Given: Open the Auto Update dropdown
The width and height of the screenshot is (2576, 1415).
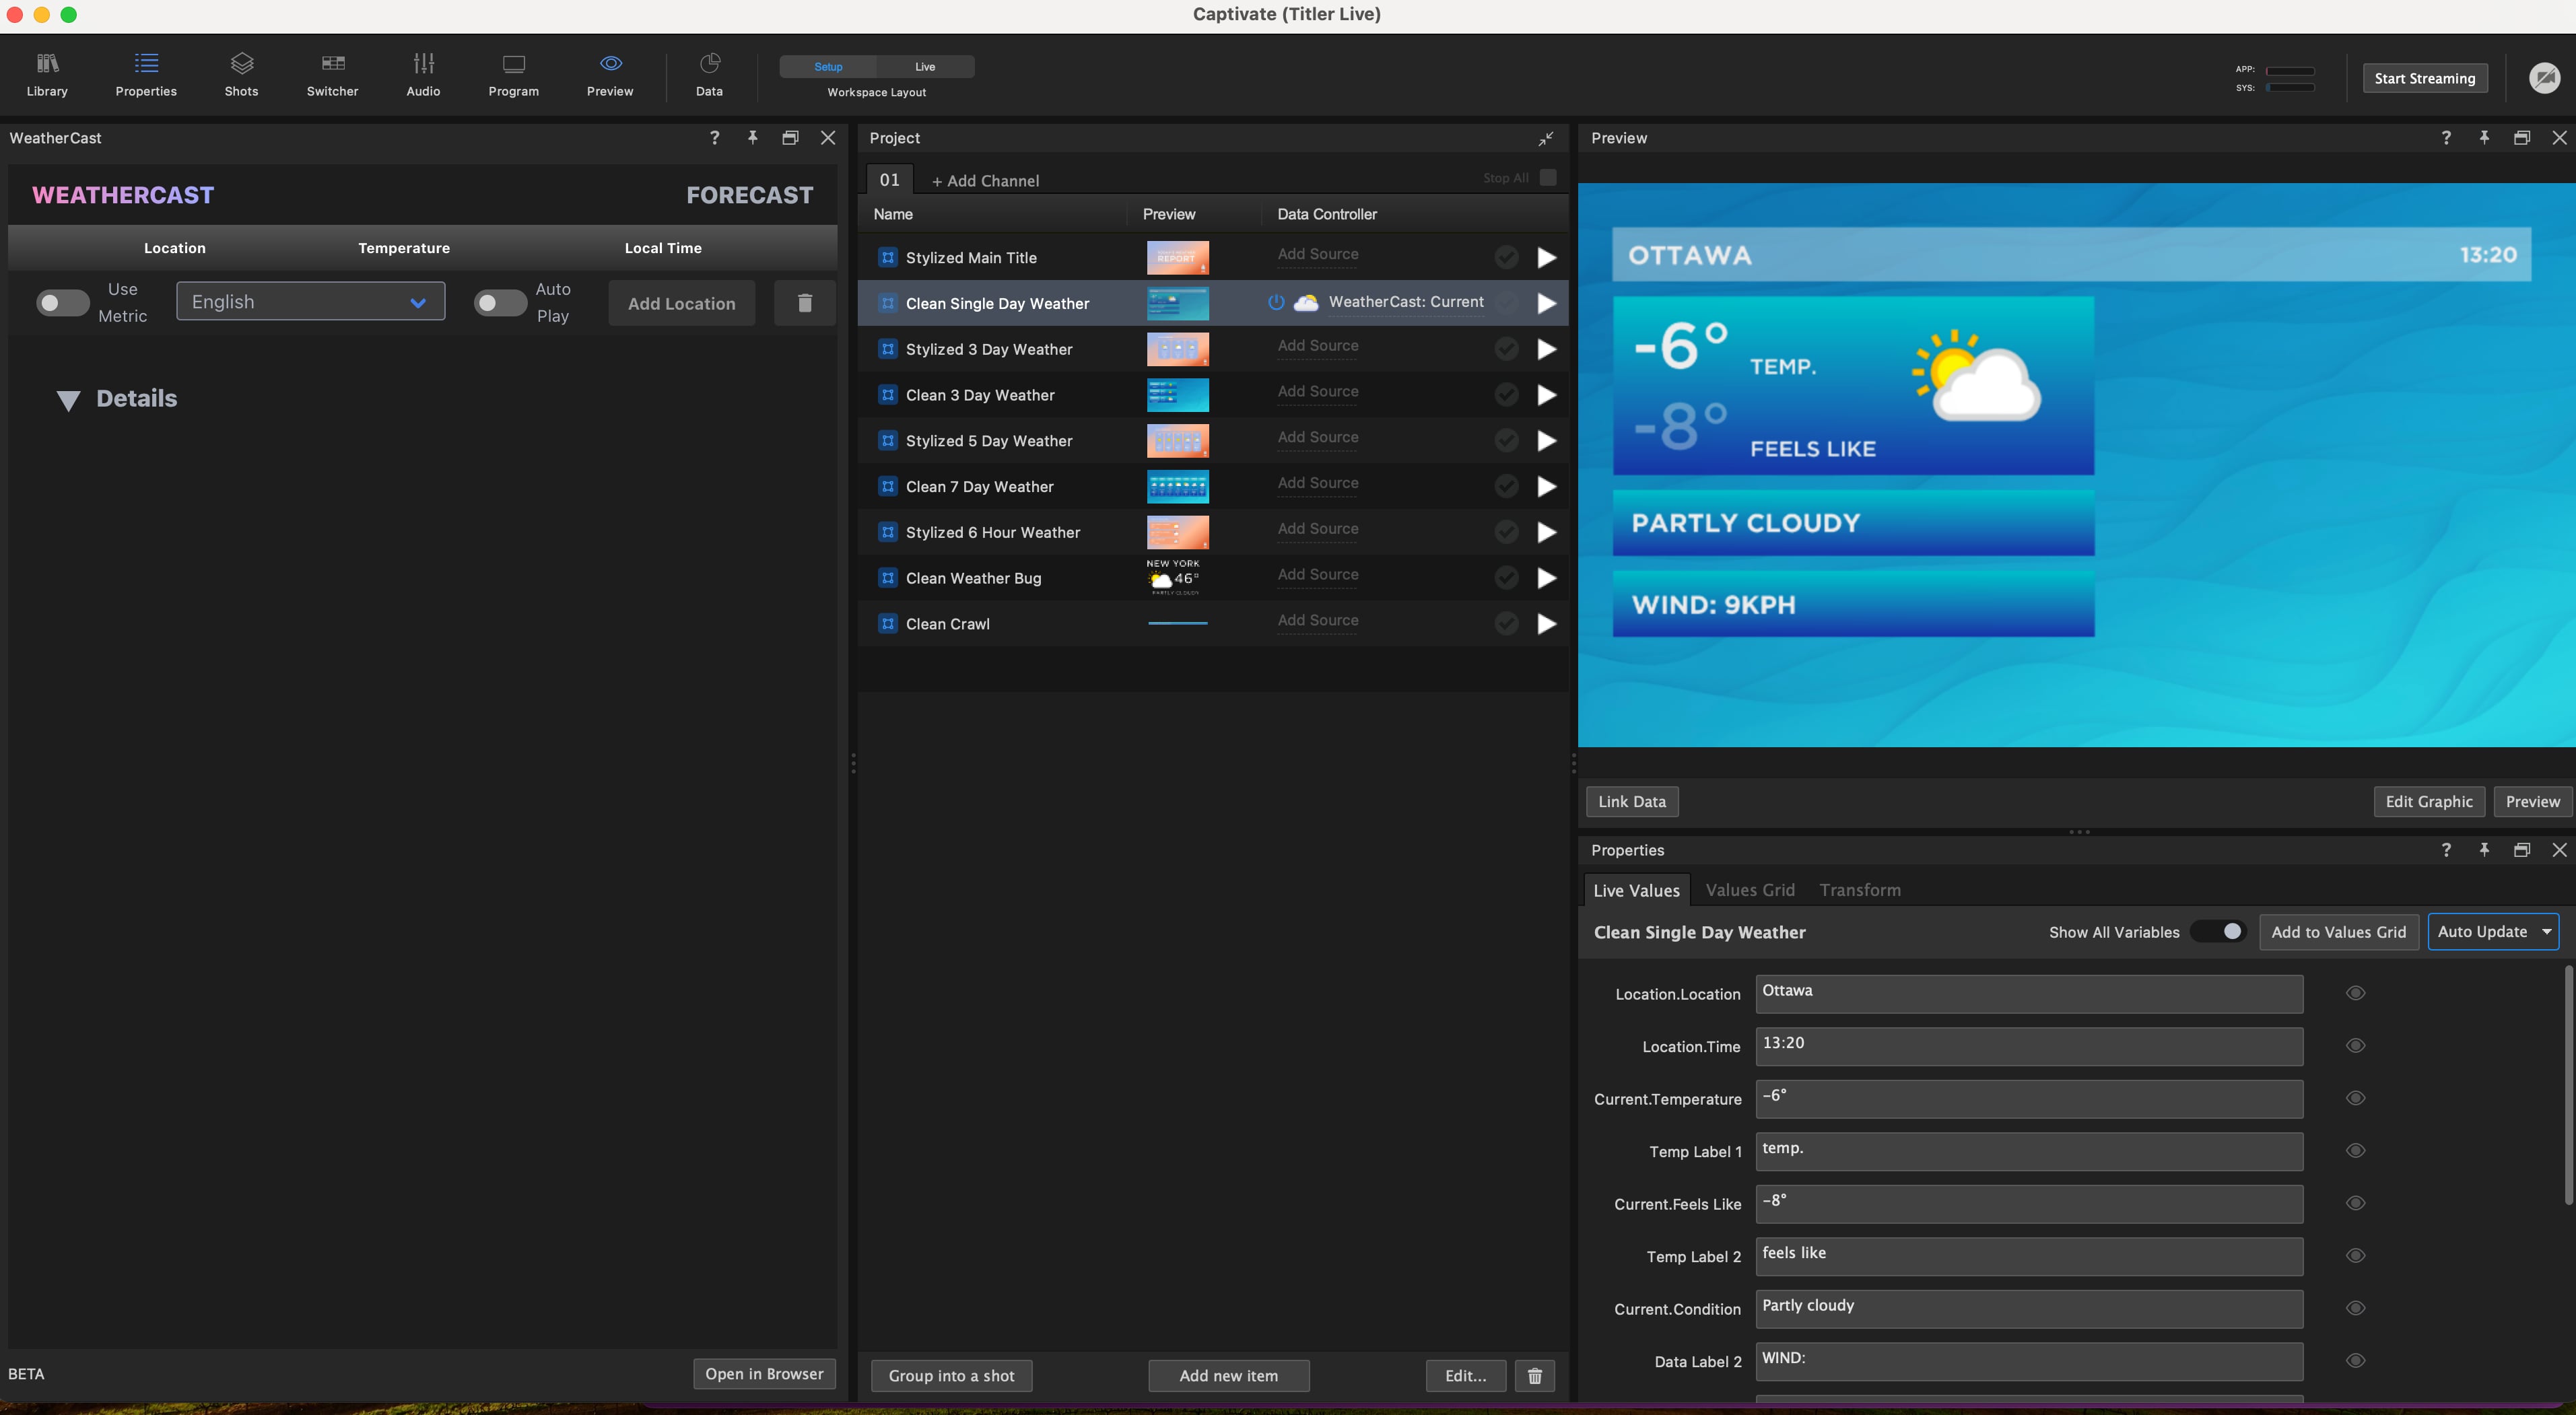Looking at the screenshot, I should point(2493,932).
